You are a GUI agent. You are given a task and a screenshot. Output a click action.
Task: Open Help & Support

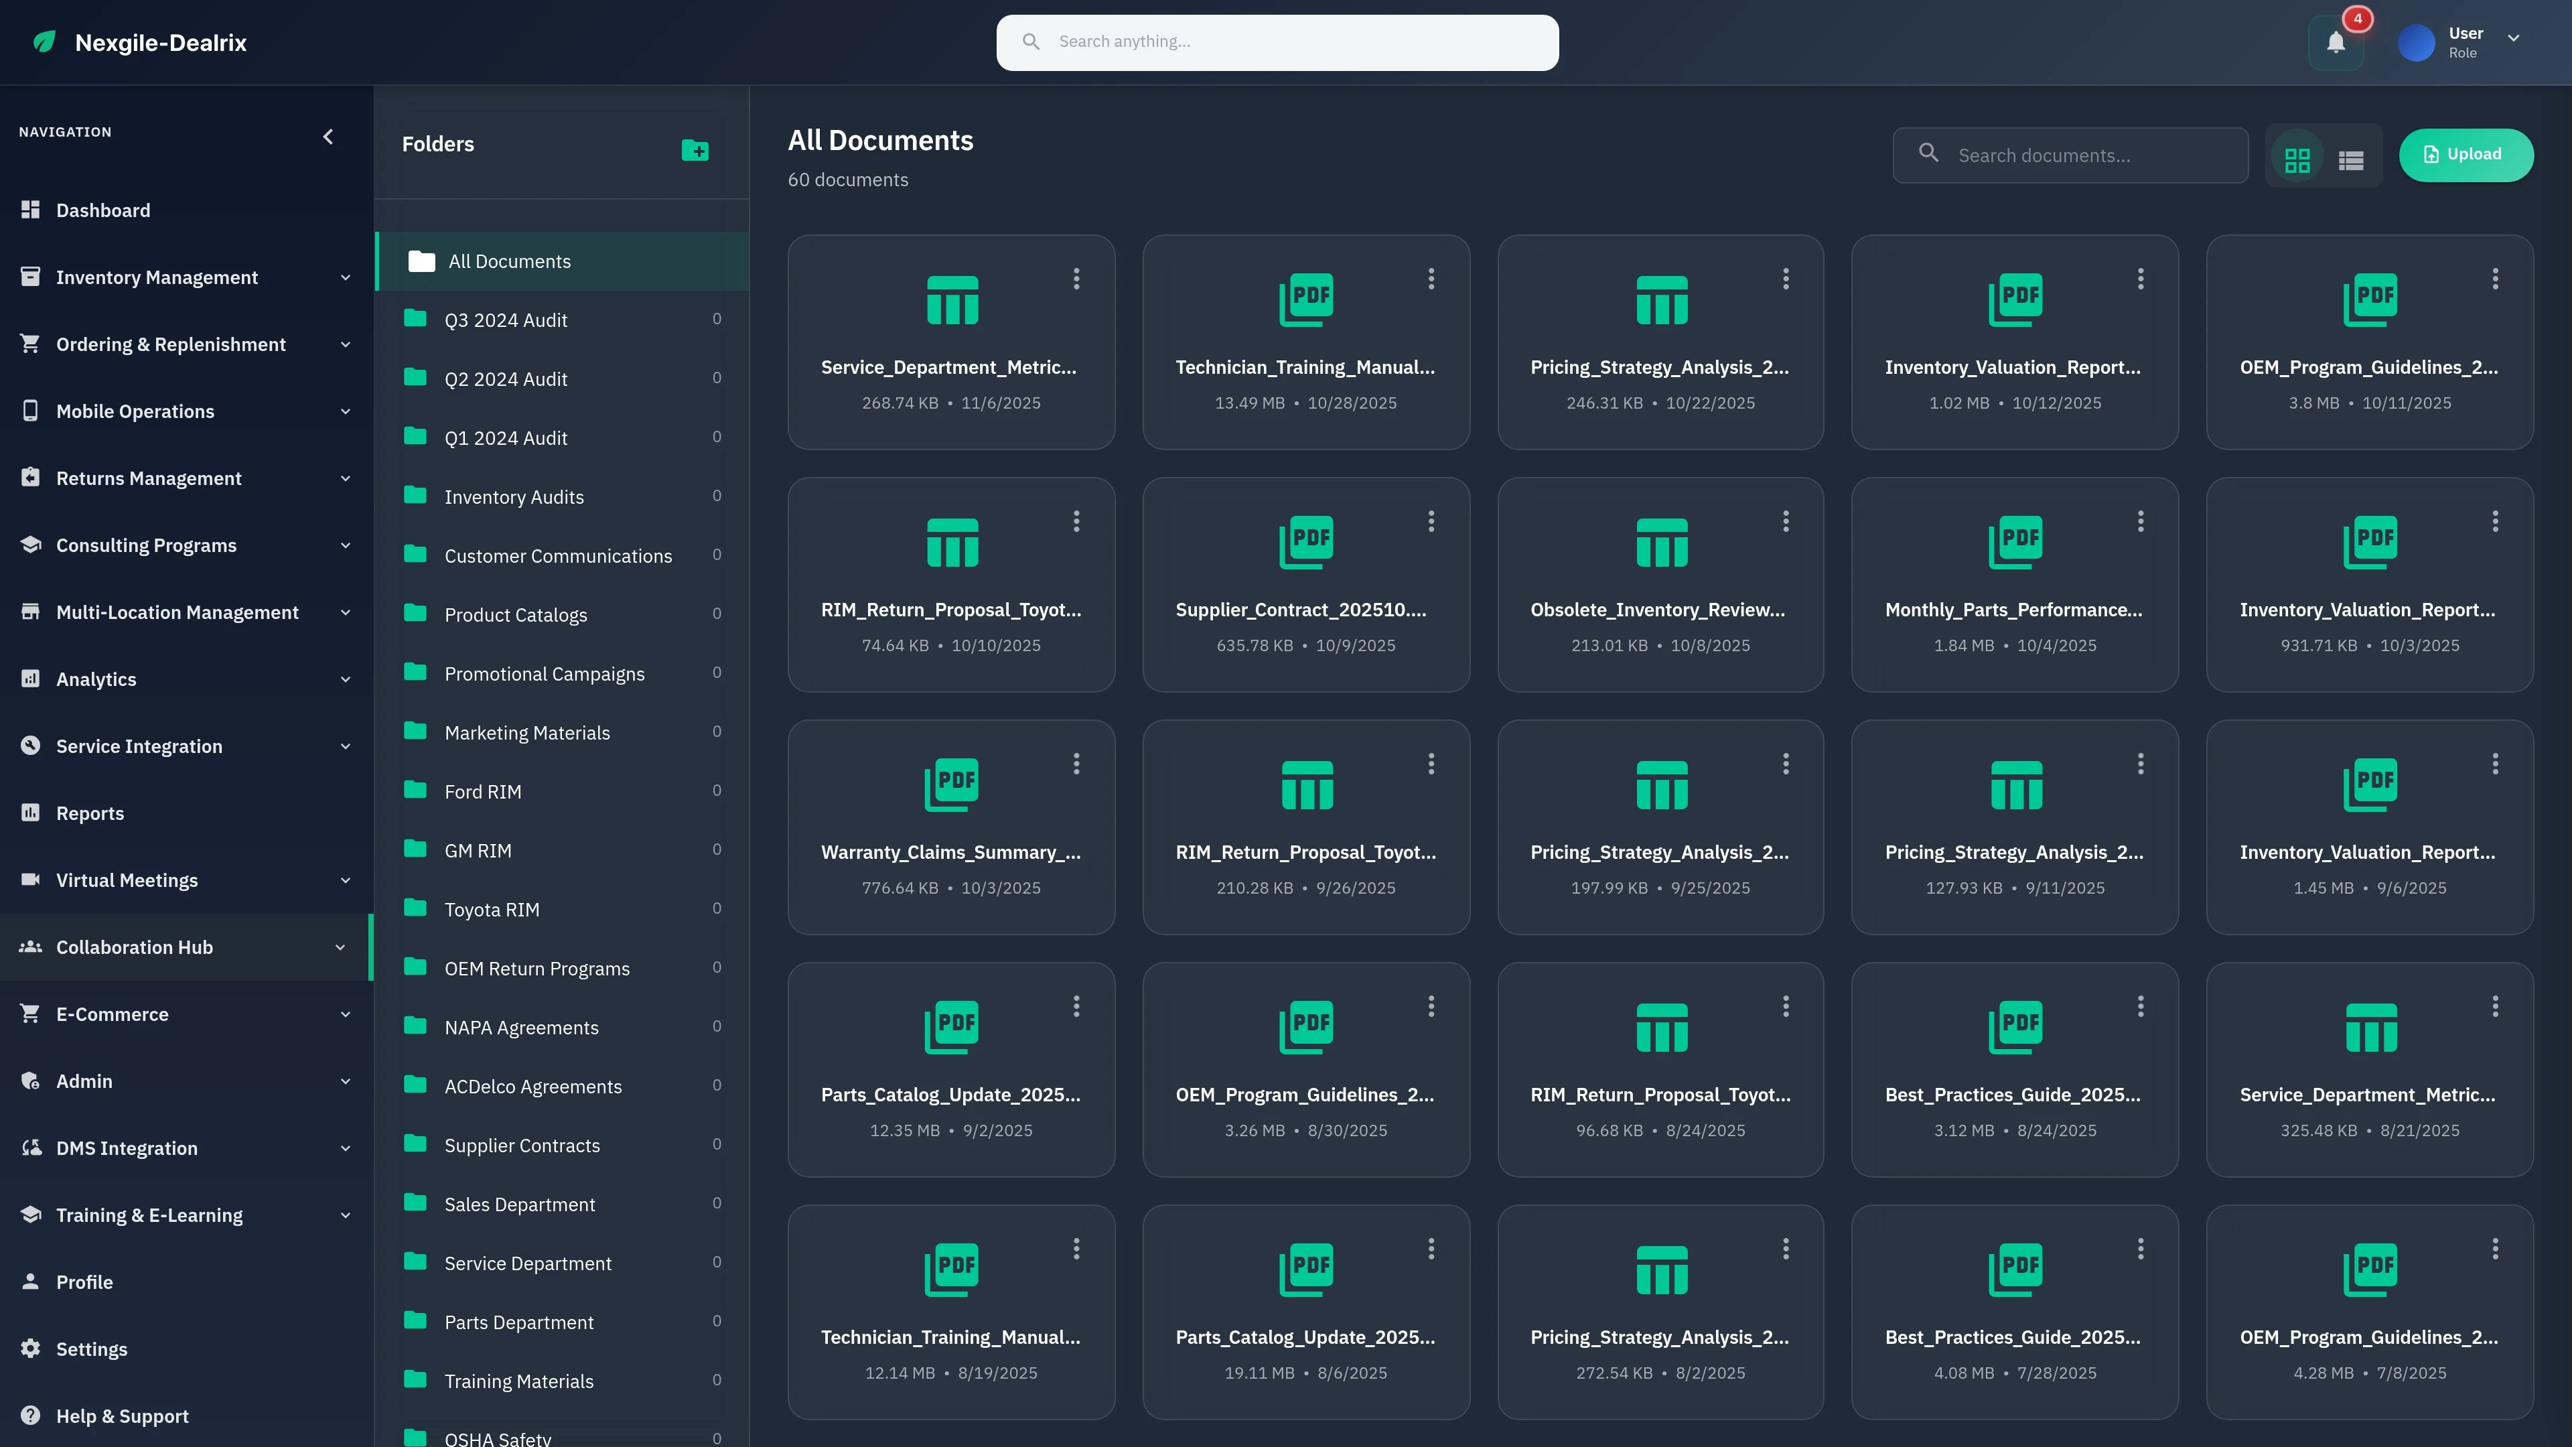pyautogui.click(x=122, y=1415)
